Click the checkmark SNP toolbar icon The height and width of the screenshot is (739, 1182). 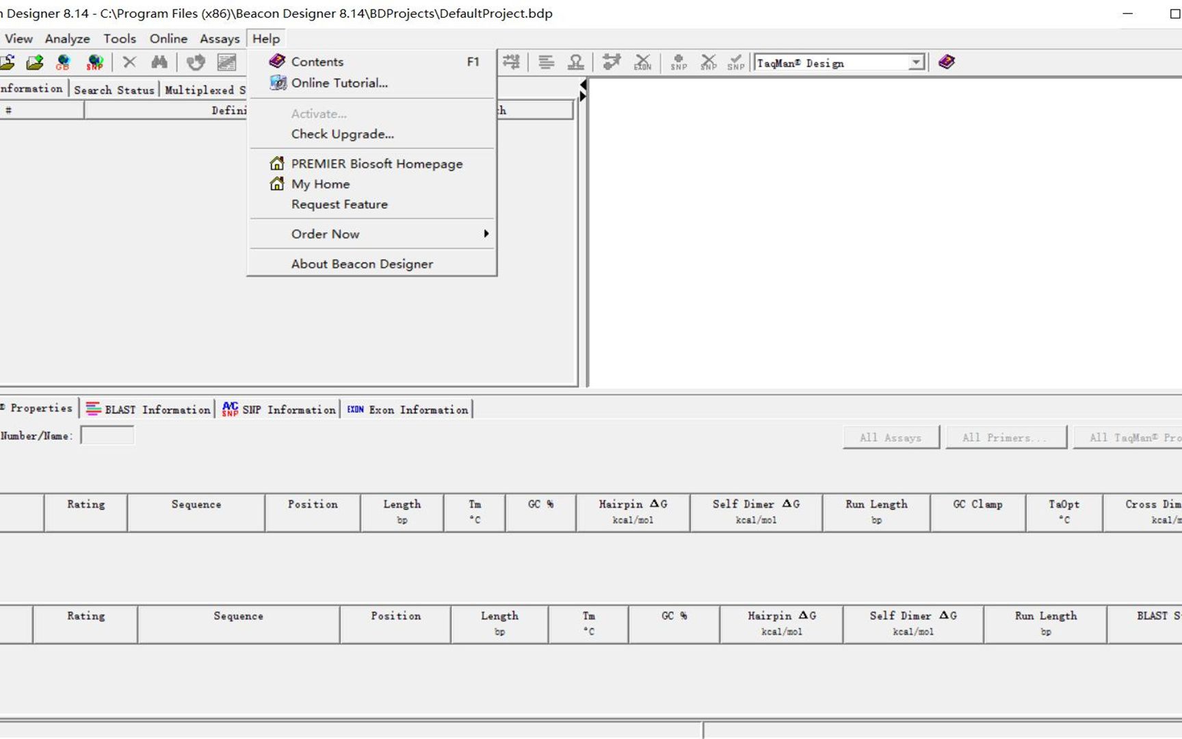click(x=736, y=62)
